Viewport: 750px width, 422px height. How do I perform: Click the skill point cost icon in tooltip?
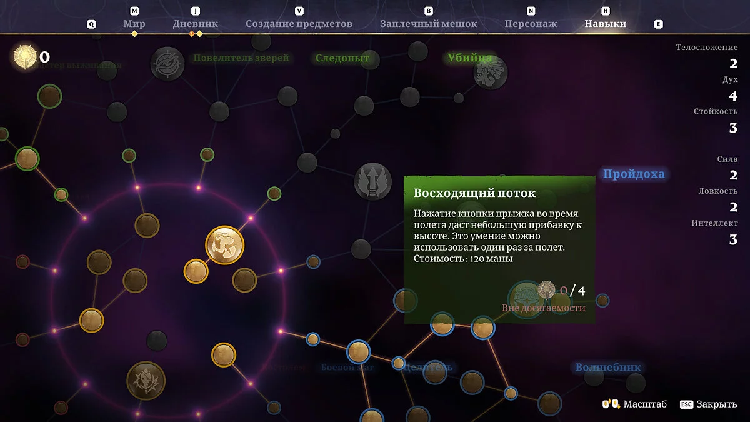[x=547, y=289]
